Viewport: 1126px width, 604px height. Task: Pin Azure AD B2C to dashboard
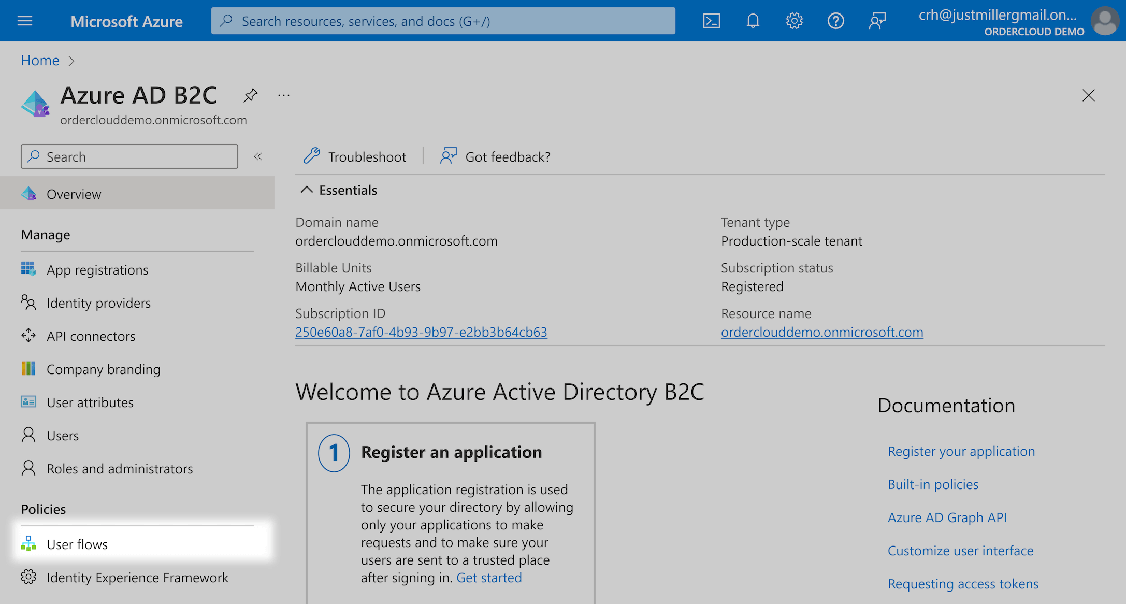[250, 95]
